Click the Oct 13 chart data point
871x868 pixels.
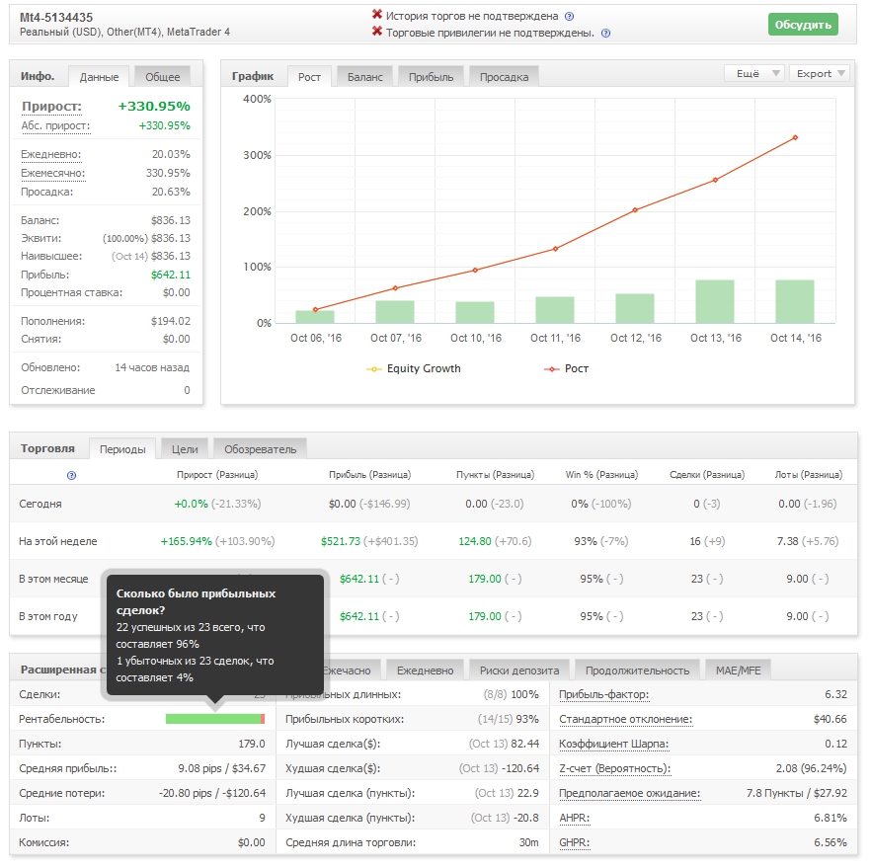click(x=715, y=180)
